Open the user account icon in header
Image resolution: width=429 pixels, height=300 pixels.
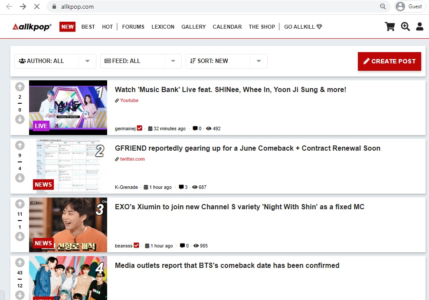tap(419, 26)
